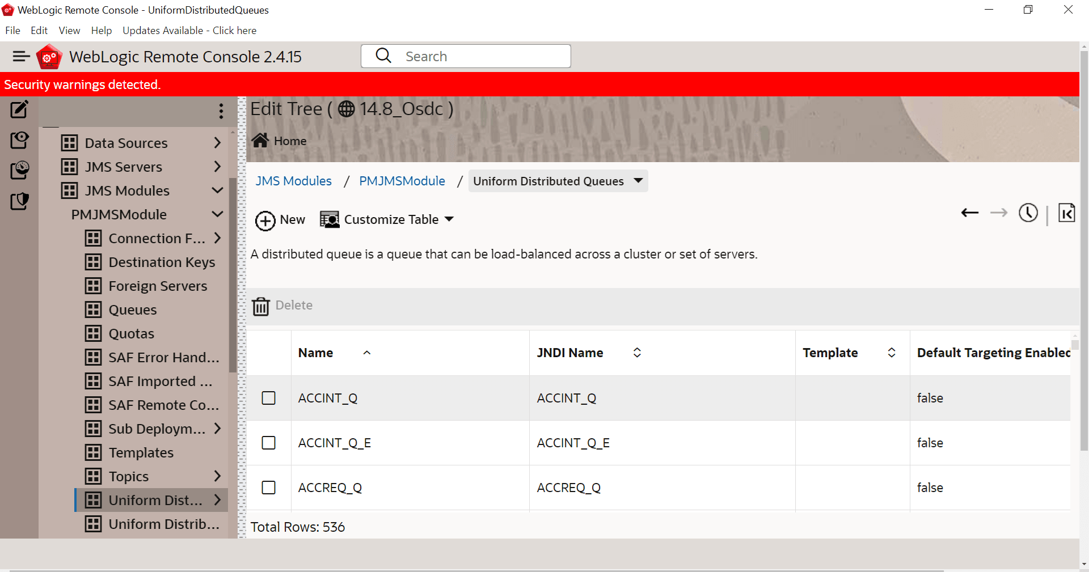This screenshot has height=572, width=1089.
Task: Click the Security warnings detected banner
Action: (x=539, y=84)
